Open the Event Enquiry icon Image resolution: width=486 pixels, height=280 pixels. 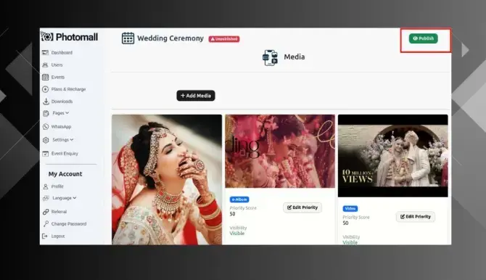click(x=45, y=154)
